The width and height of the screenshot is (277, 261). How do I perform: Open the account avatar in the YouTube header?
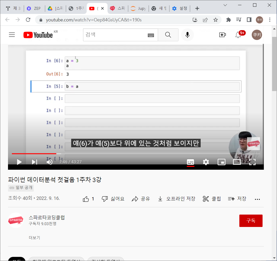tap(257, 35)
